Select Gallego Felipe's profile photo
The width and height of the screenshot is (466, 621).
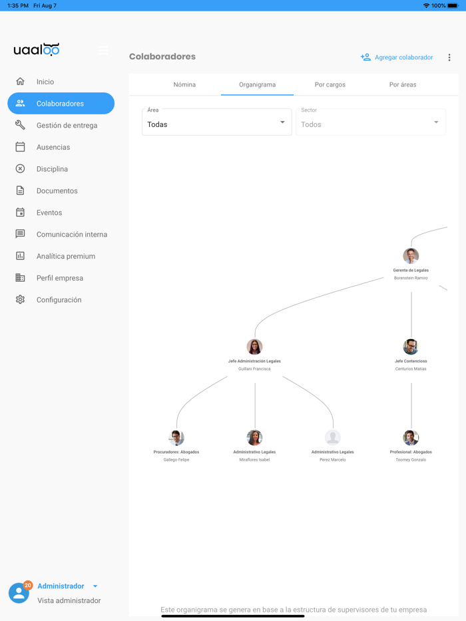tap(176, 437)
